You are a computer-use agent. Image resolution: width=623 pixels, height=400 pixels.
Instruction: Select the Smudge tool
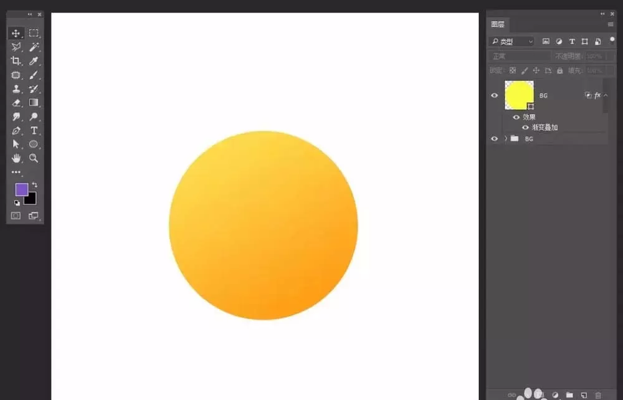pyautogui.click(x=16, y=117)
